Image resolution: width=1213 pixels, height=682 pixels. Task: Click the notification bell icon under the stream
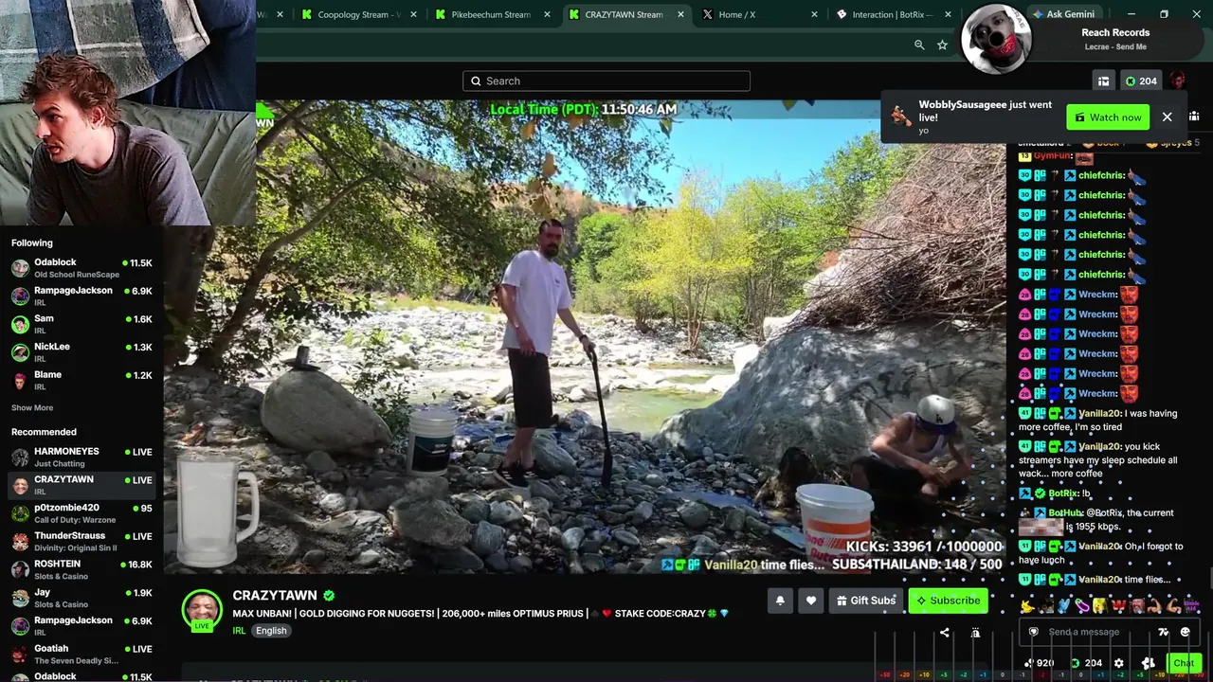780,601
